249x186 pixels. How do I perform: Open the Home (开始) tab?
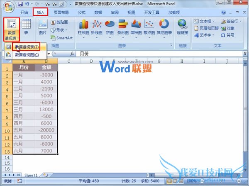pyautogui.click(x=24, y=12)
